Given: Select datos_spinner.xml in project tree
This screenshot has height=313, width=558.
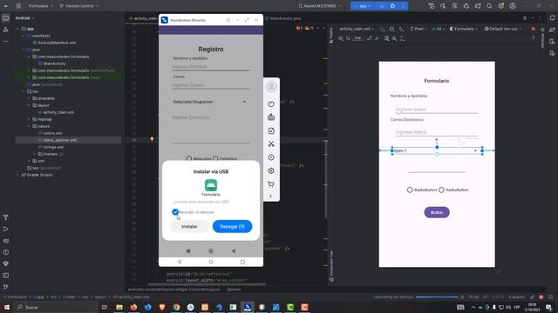Looking at the screenshot, I should (x=59, y=140).
